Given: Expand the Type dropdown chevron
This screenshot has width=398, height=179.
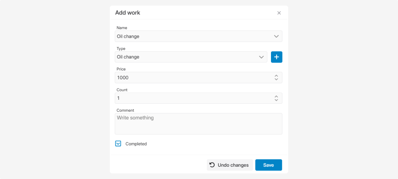Looking at the screenshot, I should point(261,57).
